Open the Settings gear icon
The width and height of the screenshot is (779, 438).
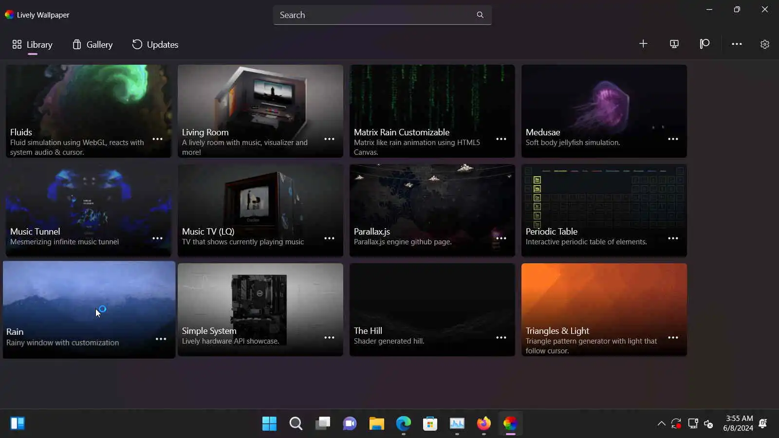[765, 44]
